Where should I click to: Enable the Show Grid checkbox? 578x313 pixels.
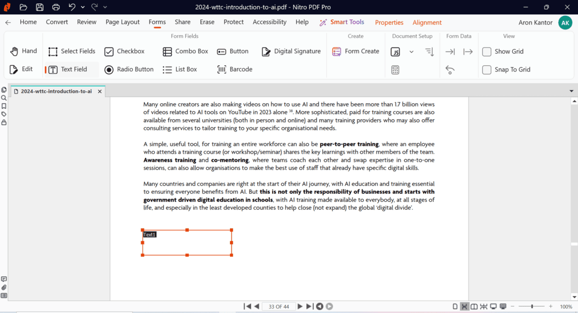point(487,52)
